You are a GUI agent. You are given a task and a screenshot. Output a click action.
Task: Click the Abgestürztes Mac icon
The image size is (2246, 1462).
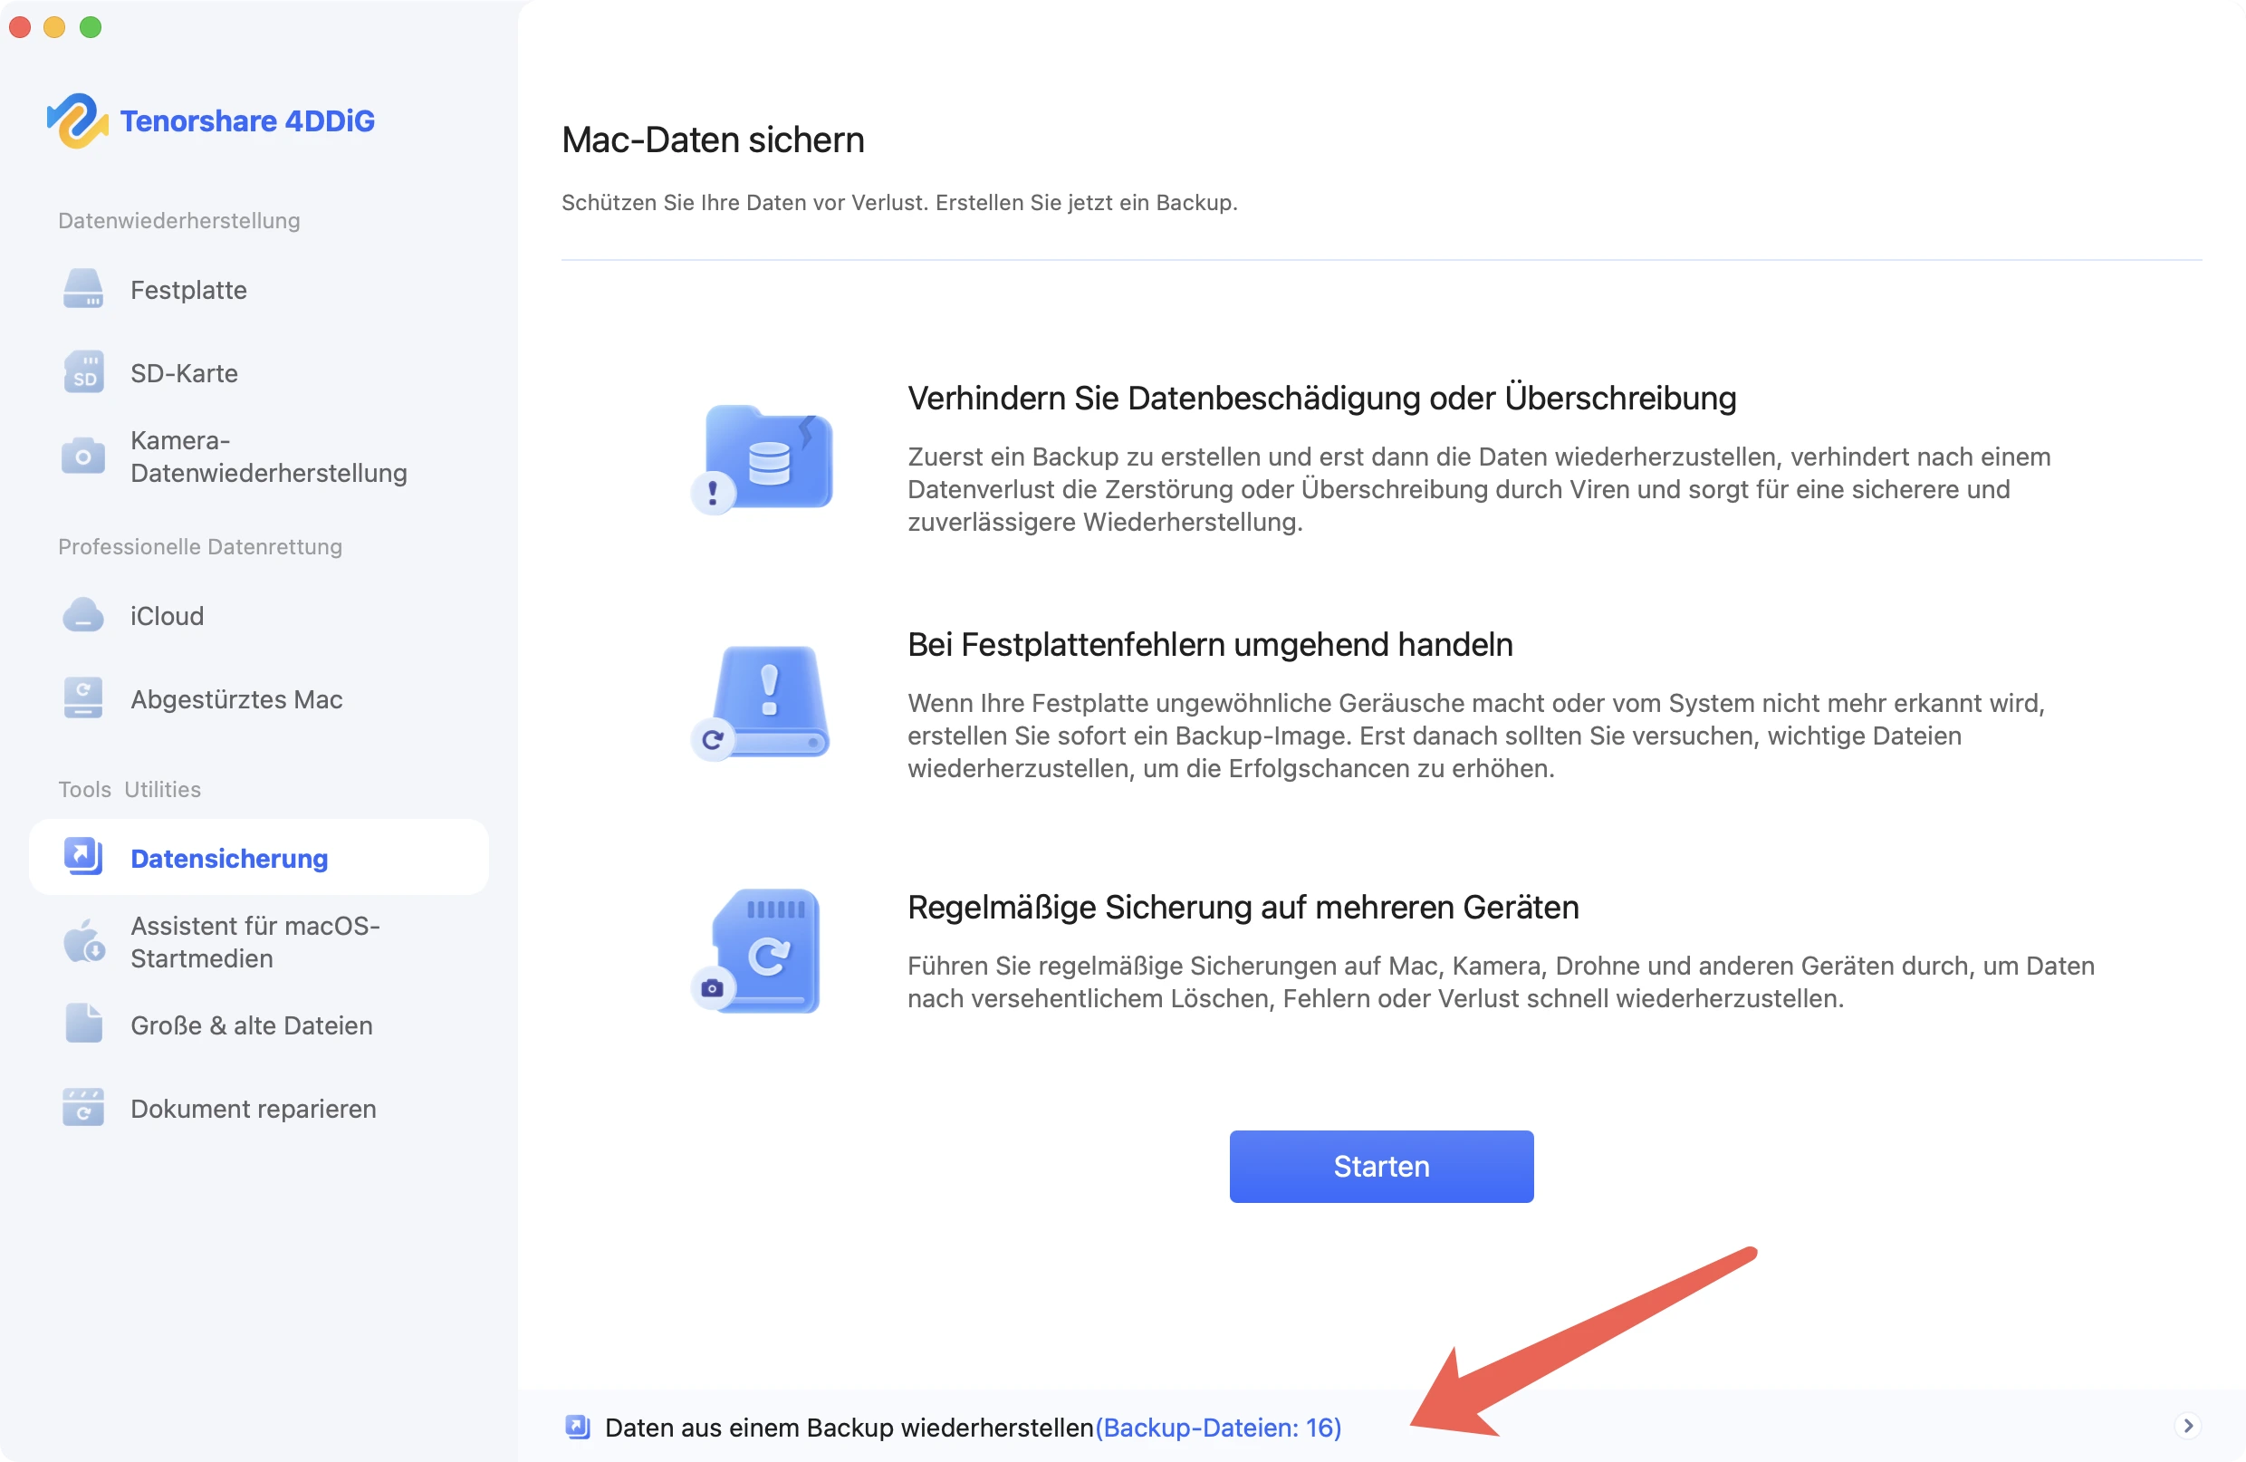(83, 698)
